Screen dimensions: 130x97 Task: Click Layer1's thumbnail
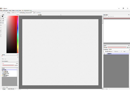tap(106, 54)
